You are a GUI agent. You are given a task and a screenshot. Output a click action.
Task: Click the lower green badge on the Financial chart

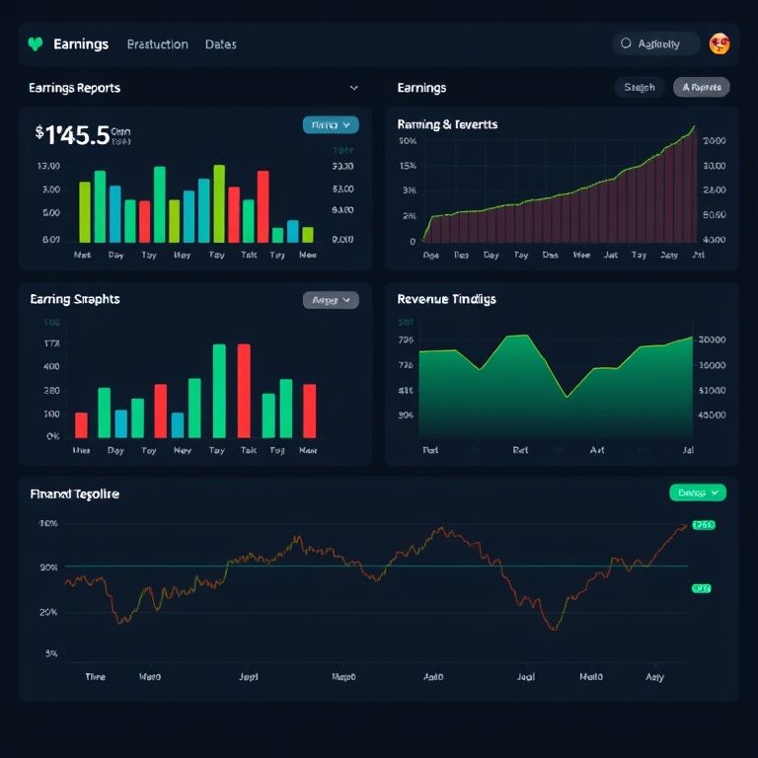tap(701, 588)
